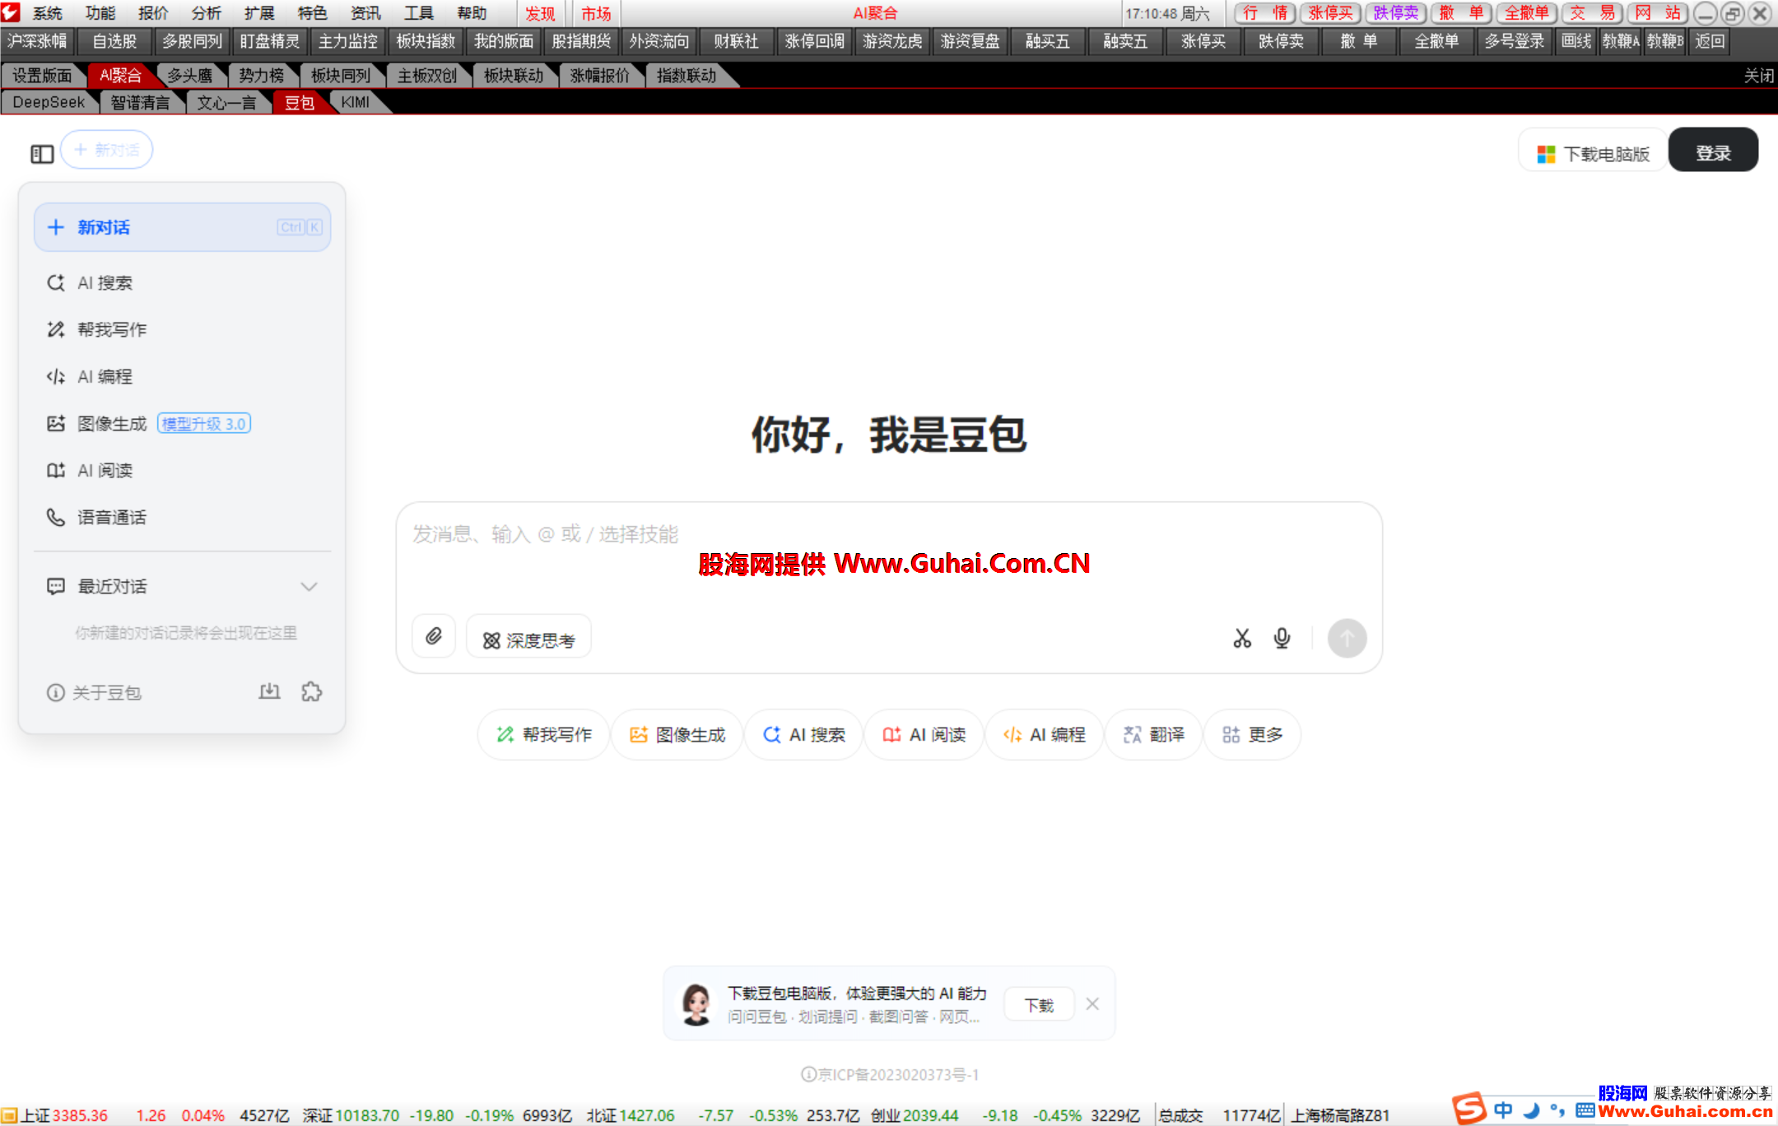Click the 市场 button in menu bar

point(596,13)
